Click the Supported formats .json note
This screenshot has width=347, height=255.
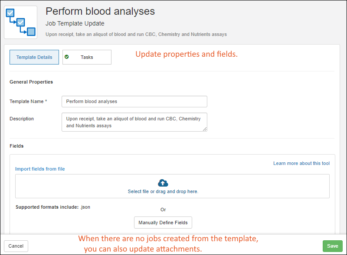point(52,207)
